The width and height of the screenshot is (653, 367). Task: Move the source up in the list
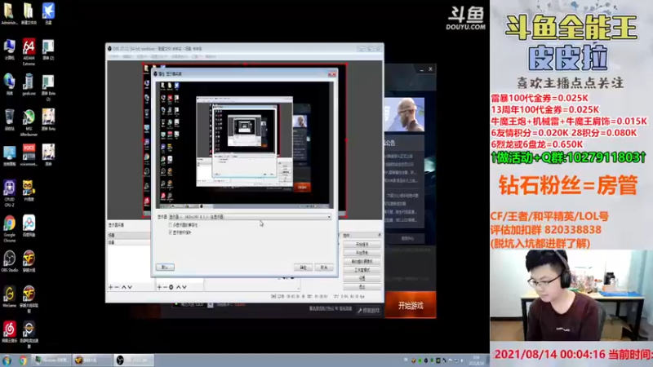tap(178, 287)
